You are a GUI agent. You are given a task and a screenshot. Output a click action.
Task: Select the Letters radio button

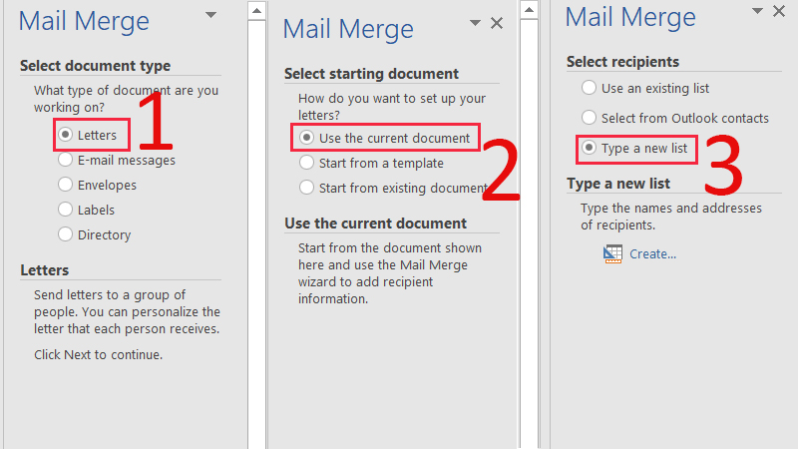pyautogui.click(x=65, y=135)
